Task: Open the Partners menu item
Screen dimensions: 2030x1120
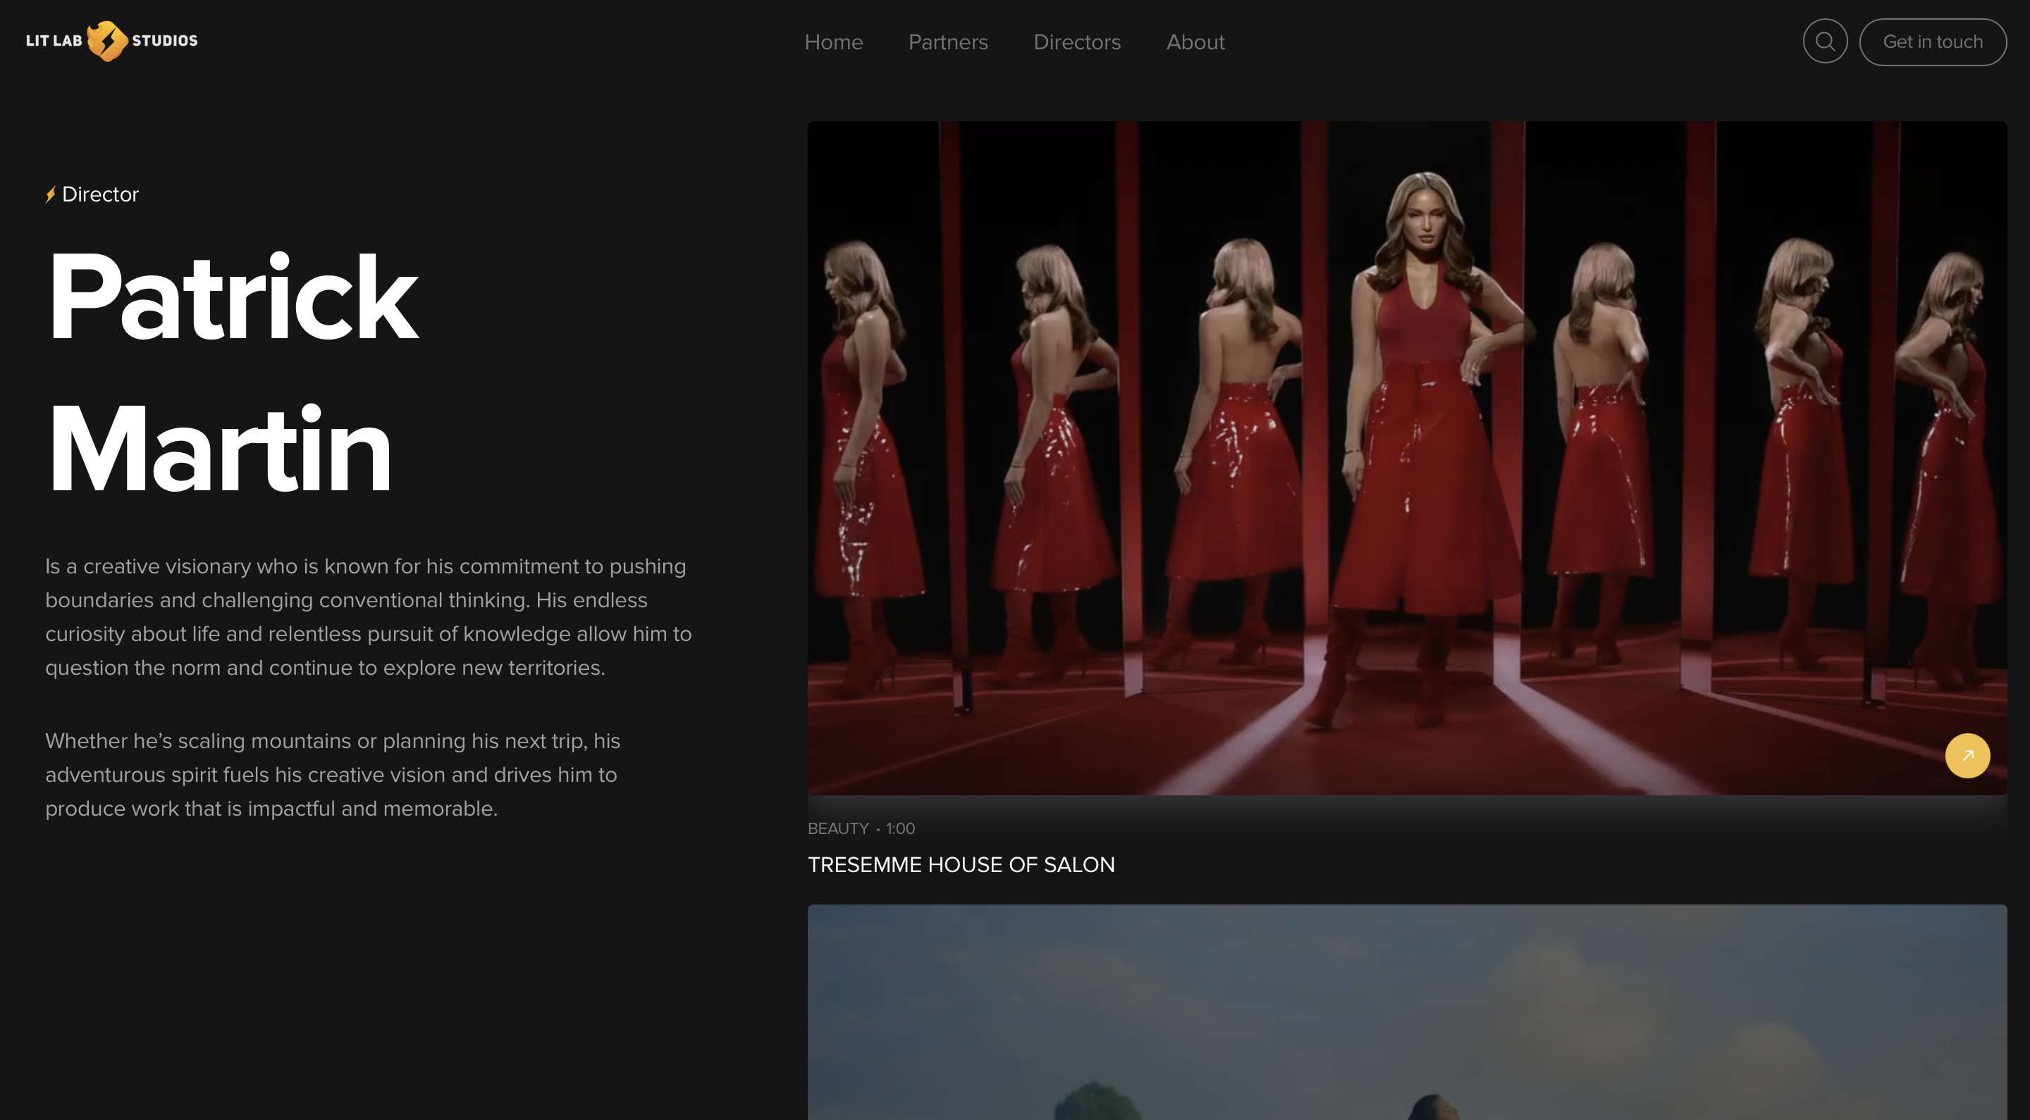Action: point(948,42)
